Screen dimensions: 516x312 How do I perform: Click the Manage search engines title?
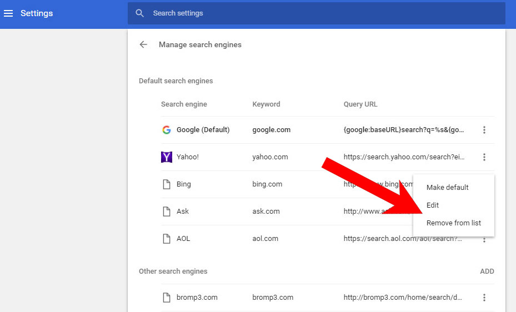click(200, 45)
